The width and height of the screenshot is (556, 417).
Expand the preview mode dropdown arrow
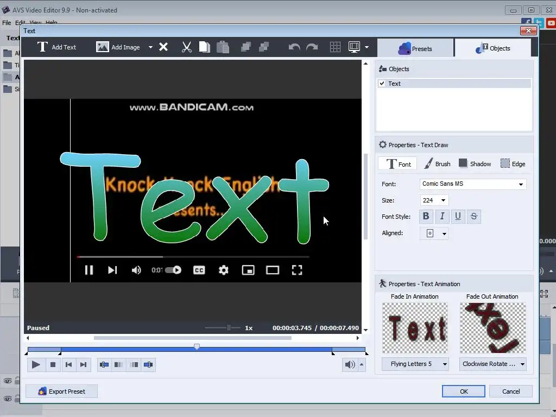(367, 47)
